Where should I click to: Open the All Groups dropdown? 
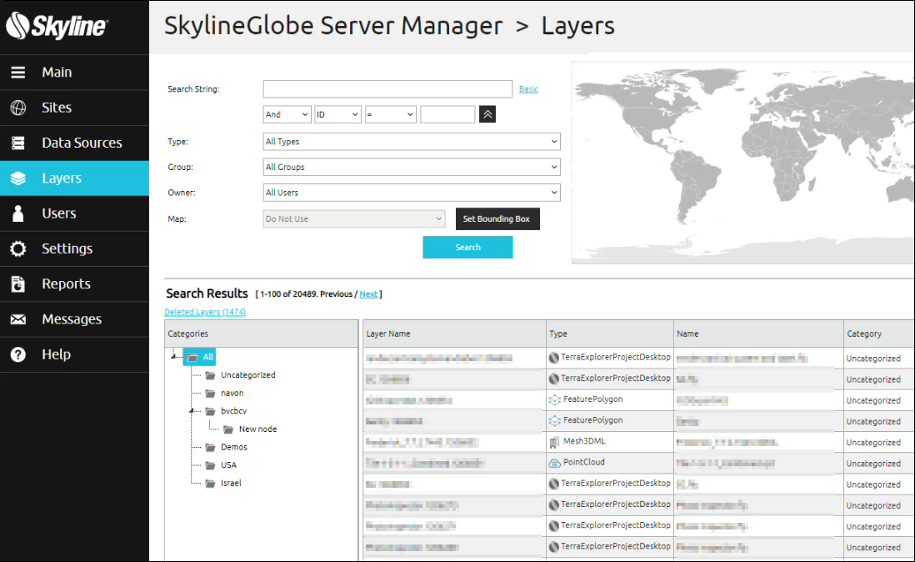(x=412, y=167)
